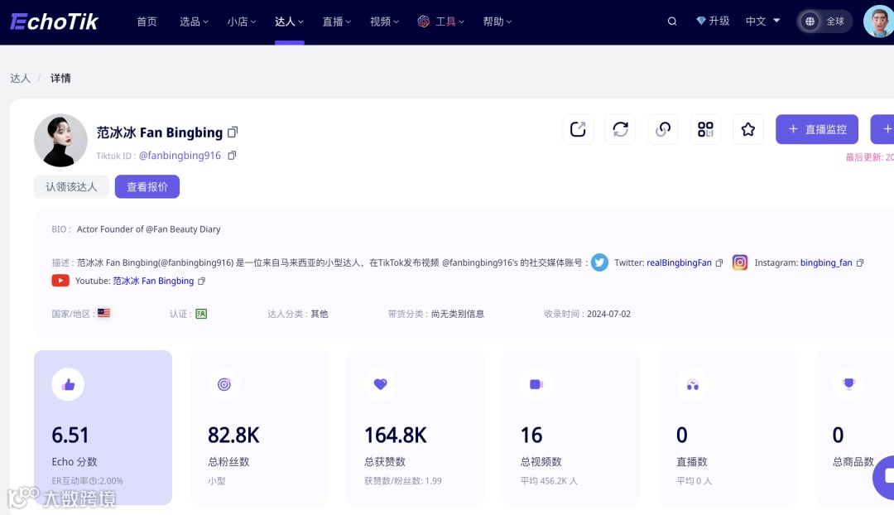The width and height of the screenshot is (894, 515).
Task: Click the 82.8K 总粉丝数 card
Action: (x=259, y=427)
